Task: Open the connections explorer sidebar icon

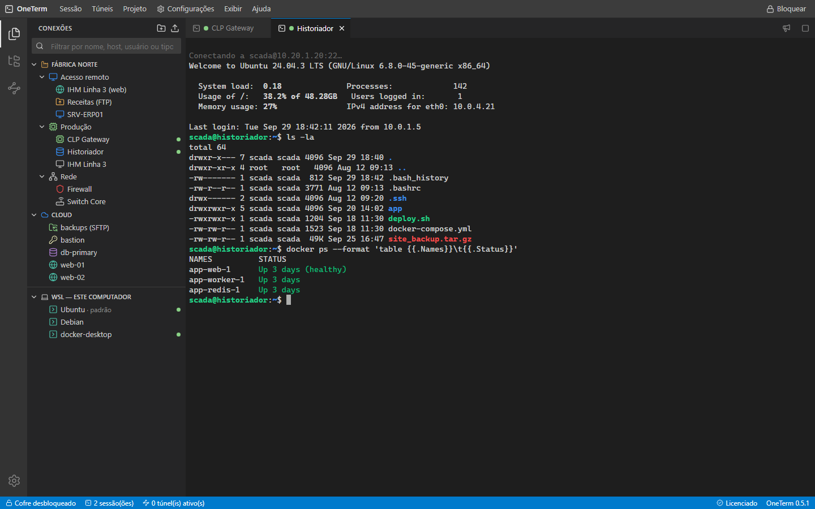Action: [x=14, y=34]
